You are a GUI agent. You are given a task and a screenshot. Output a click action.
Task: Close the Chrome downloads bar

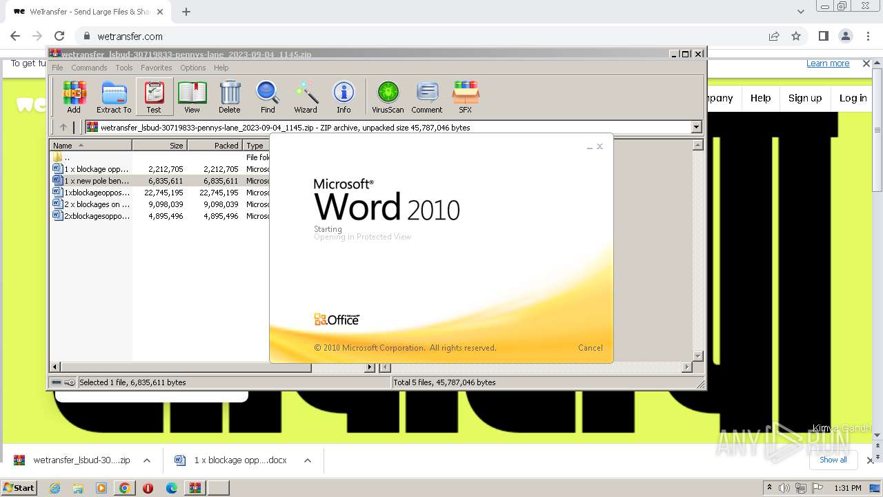pyautogui.click(x=870, y=460)
